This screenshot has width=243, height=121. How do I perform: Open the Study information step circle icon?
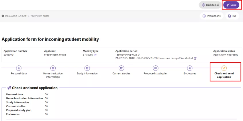87,68
